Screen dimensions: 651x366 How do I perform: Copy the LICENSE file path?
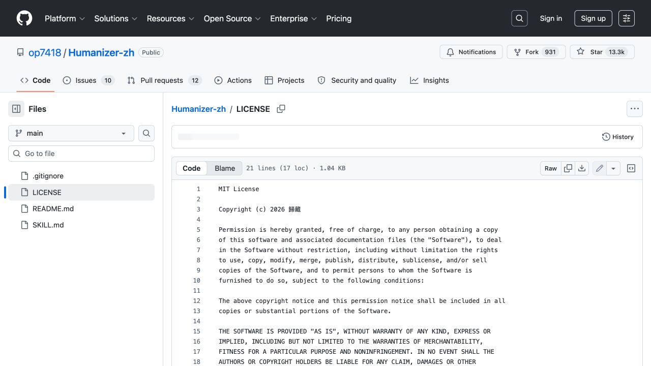(281, 109)
